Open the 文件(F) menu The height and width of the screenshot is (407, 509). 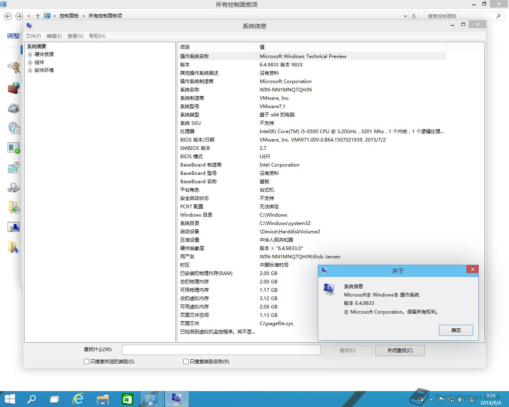pyautogui.click(x=33, y=36)
